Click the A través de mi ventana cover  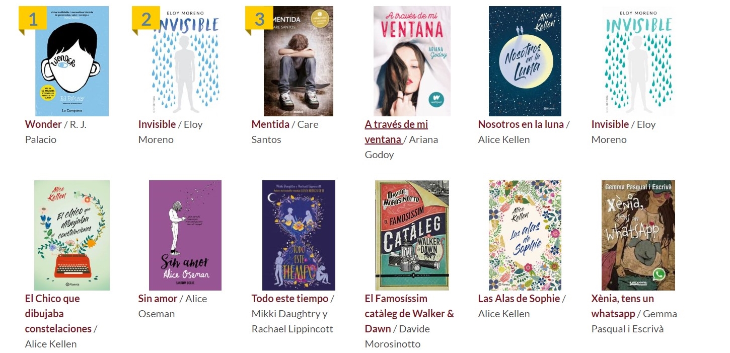click(x=412, y=61)
